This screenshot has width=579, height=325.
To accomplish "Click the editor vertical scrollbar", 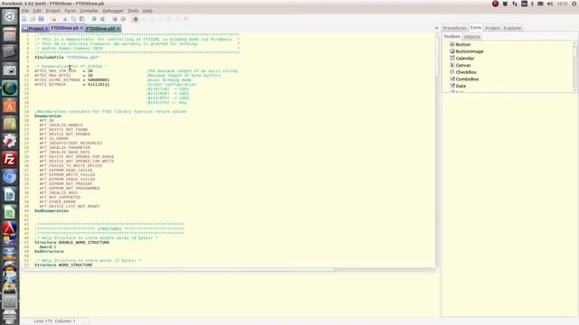I will (x=437, y=149).
